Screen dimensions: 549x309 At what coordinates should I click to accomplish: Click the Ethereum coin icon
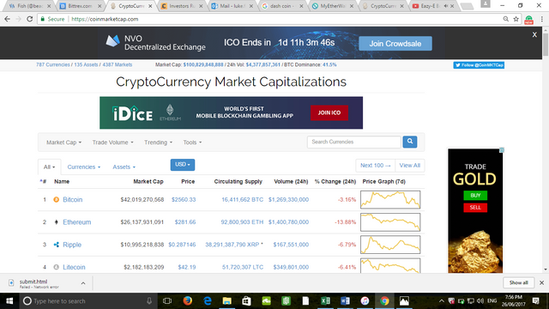coord(56,222)
